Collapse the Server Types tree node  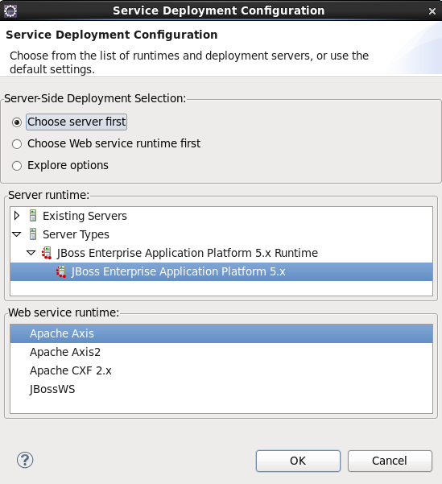click(17, 234)
